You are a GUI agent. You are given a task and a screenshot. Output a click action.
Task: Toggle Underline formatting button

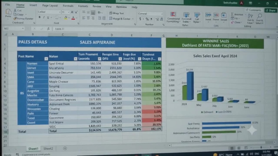click(x=48, y=17)
